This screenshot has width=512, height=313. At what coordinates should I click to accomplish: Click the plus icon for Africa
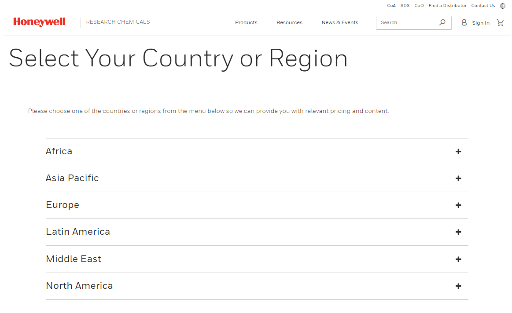tap(458, 152)
